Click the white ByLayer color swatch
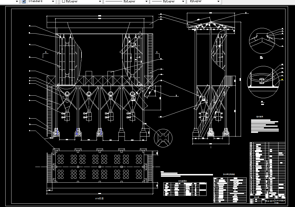This screenshot has height=207, width=295. [x=64, y=1]
